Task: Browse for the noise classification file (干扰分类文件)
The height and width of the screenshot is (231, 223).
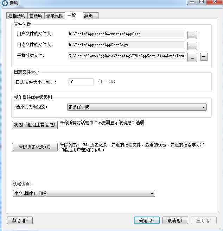Action: point(192,57)
